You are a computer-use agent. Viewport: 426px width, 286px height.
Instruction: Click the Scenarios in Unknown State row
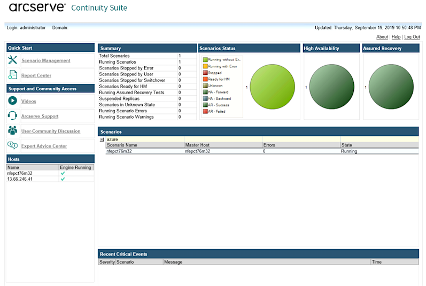(x=147, y=105)
